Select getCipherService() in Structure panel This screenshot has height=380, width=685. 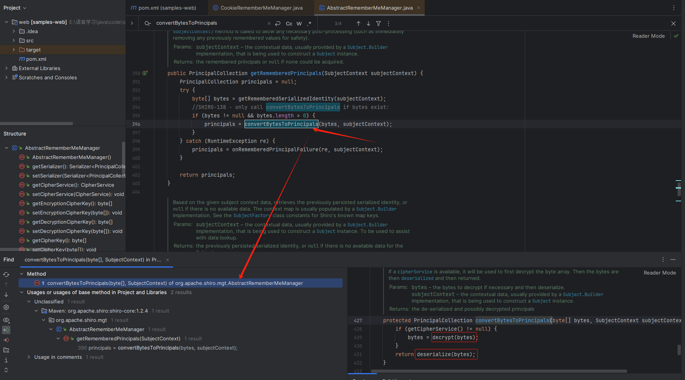(x=73, y=185)
